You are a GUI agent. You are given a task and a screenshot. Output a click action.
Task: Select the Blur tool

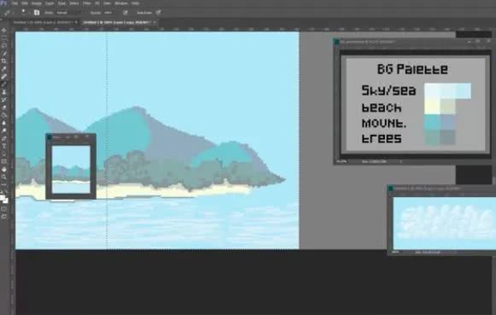[4, 123]
